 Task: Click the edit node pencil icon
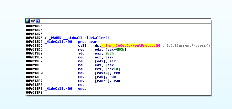coord(33,21)
